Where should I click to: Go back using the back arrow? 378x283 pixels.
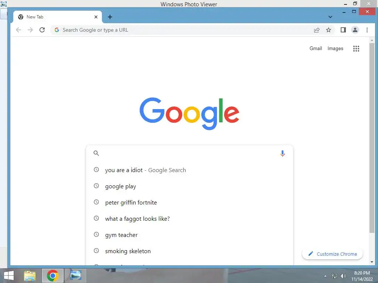pyautogui.click(x=18, y=30)
